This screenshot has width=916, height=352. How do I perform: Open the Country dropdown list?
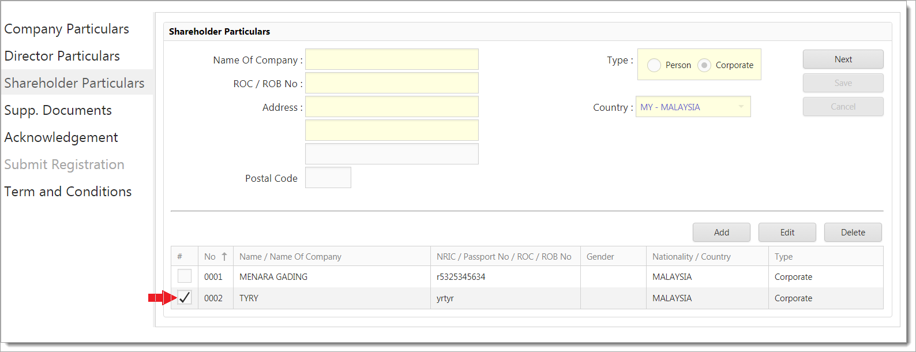[x=741, y=107]
